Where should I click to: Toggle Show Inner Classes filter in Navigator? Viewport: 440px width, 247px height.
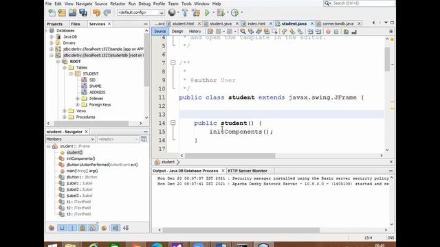[93, 228]
